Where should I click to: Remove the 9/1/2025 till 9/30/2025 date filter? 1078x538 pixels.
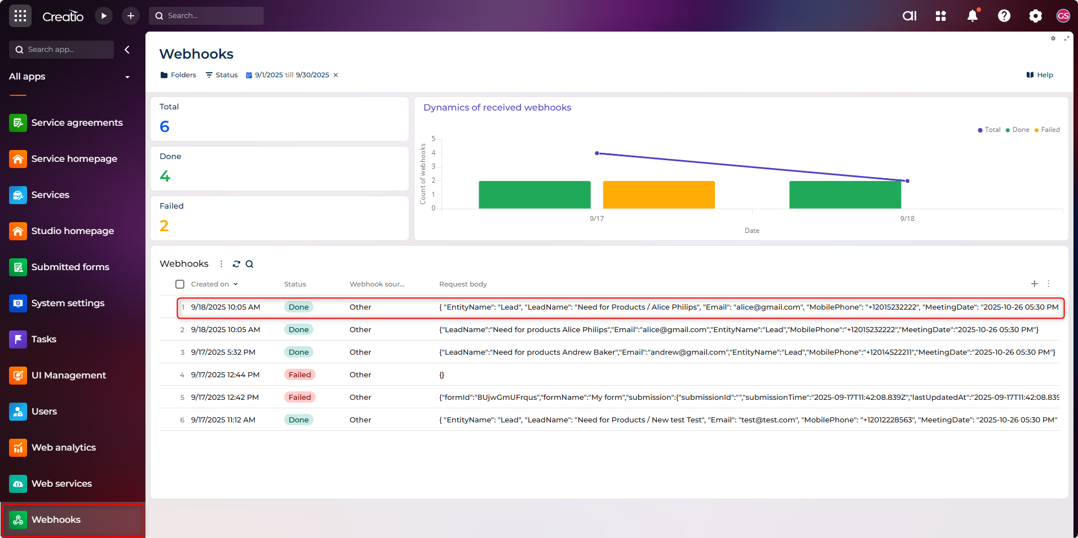click(335, 75)
